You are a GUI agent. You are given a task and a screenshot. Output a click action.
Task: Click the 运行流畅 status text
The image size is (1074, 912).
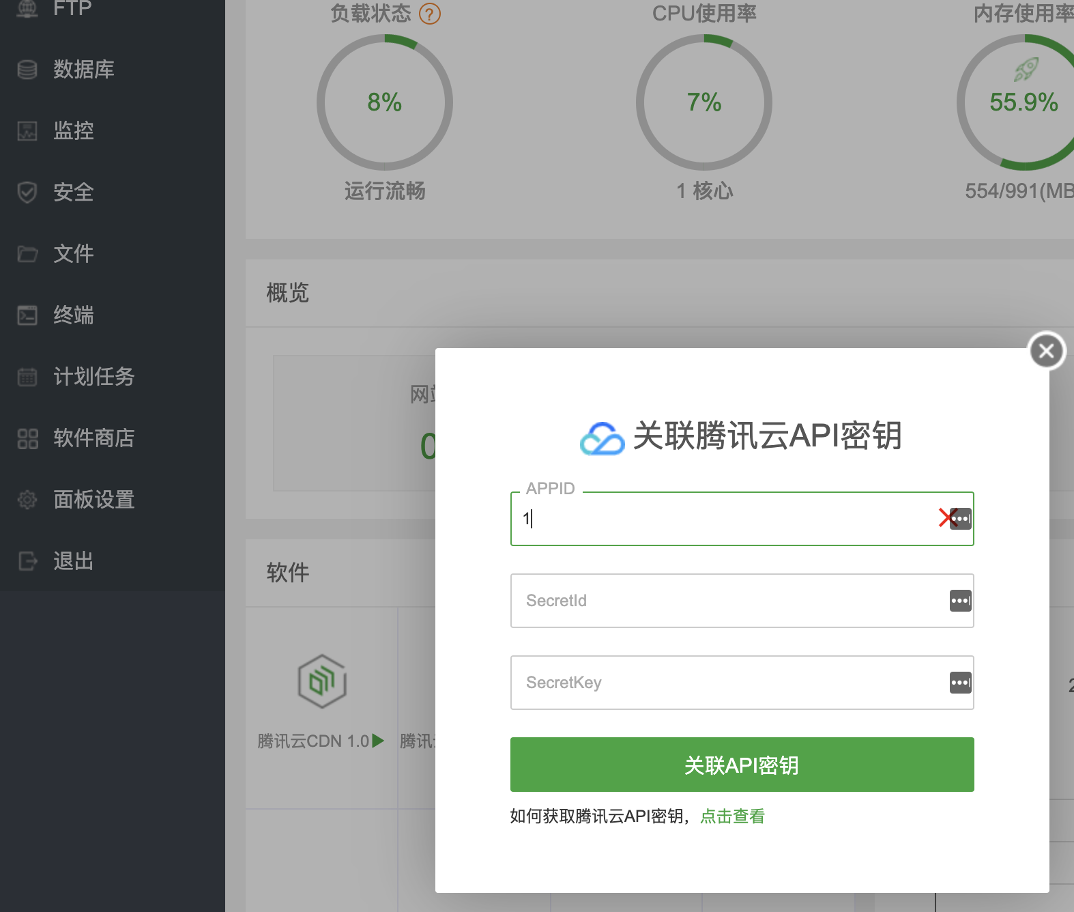coord(385,191)
